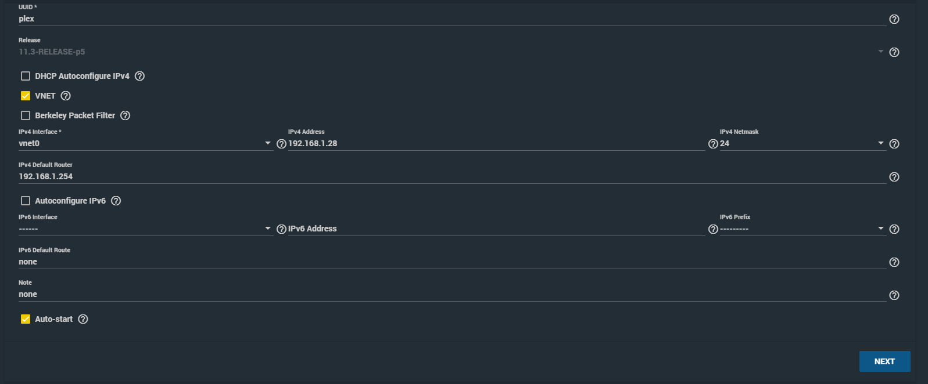Open the IPv6 Prefix dropdown
The width and height of the screenshot is (928, 384).
[x=803, y=229]
